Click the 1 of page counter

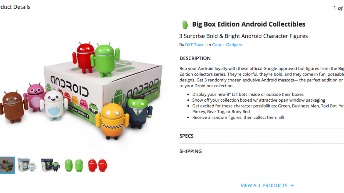click(x=339, y=8)
